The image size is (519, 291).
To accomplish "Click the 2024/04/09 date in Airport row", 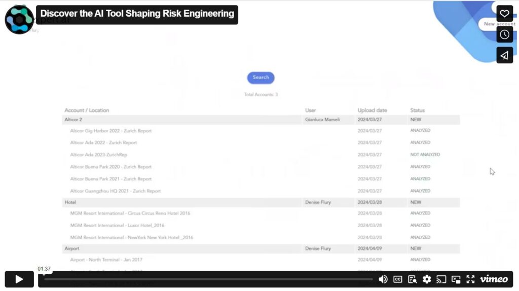I will tap(369, 248).
